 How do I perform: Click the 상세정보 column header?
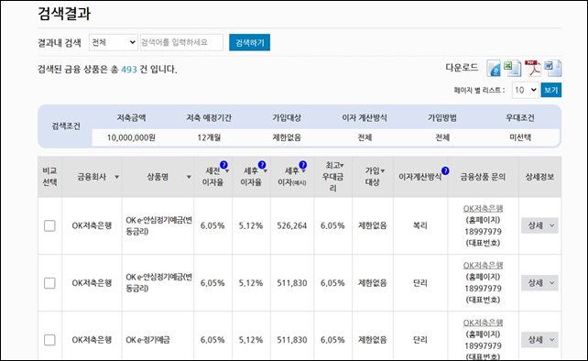tap(539, 177)
